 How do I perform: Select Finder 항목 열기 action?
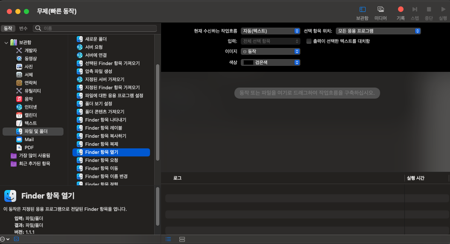[111, 152]
